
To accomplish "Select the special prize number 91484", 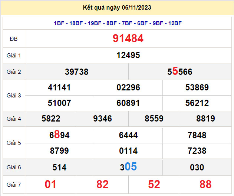I will (128, 39).
